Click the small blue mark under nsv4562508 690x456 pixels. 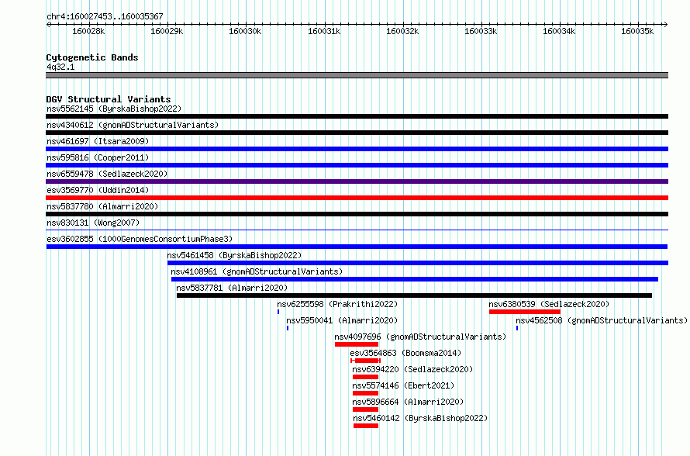click(517, 328)
